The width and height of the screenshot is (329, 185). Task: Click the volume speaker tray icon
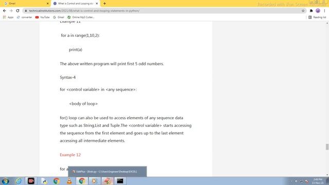coord(296,181)
